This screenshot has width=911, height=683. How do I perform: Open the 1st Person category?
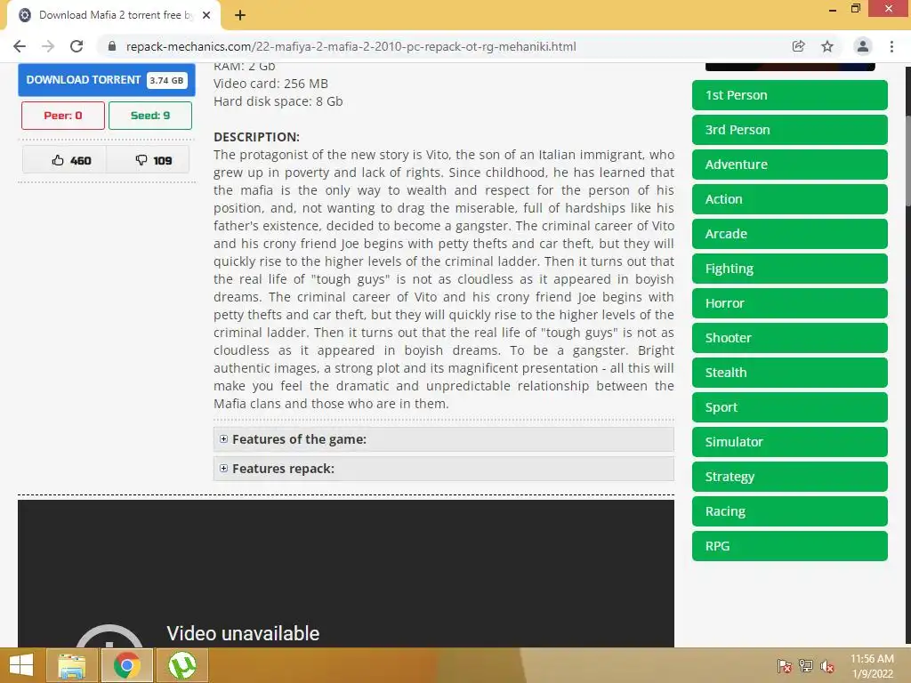pyautogui.click(x=790, y=95)
